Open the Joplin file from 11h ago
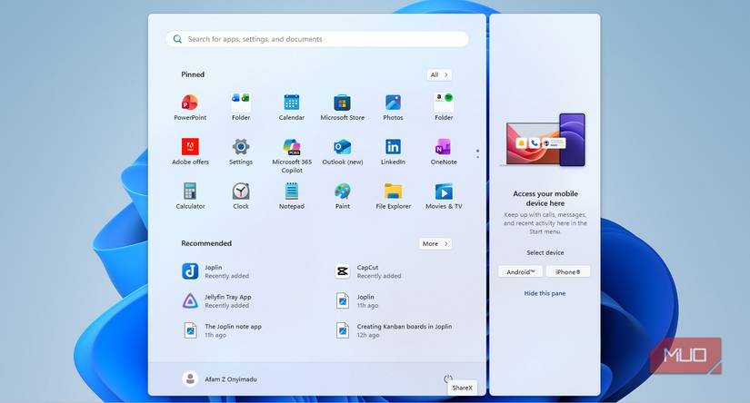Viewport: 750px width, 403px height. click(355, 300)
